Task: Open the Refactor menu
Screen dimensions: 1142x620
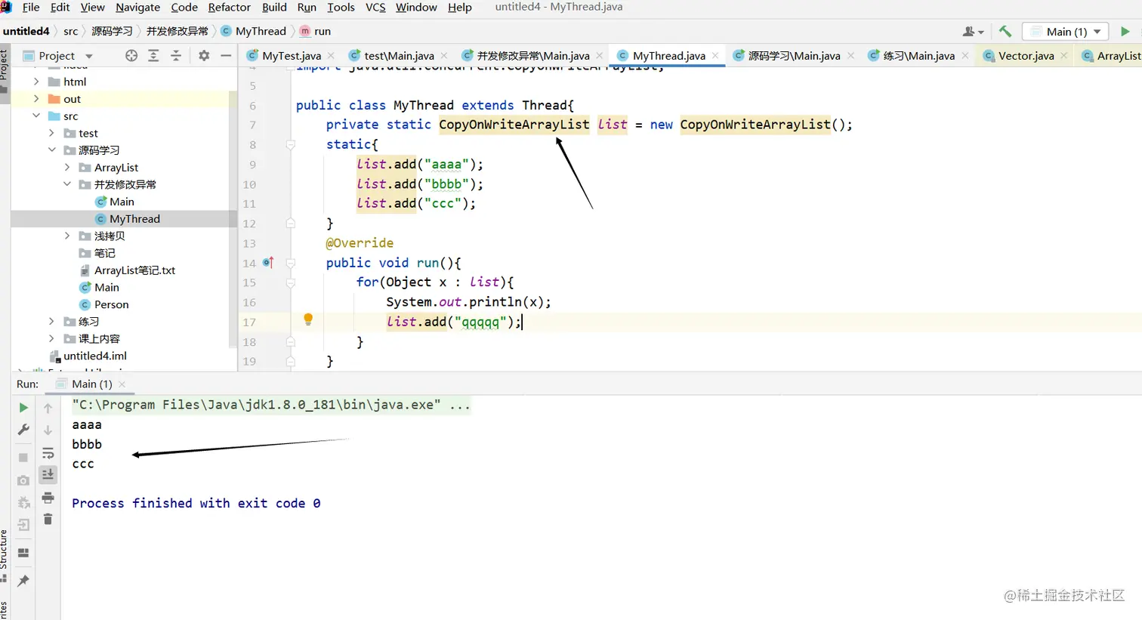Action: [x=229, y=7]
